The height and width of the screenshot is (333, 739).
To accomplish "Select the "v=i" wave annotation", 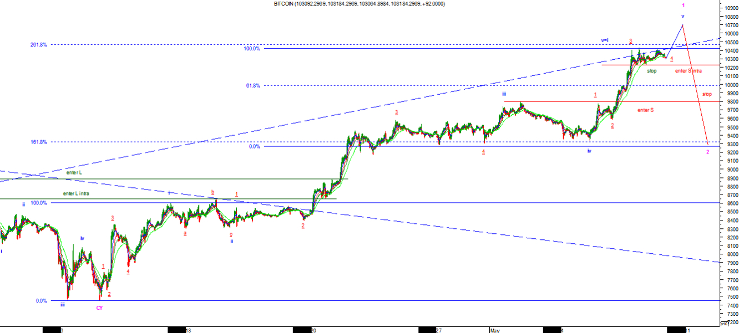I will click(x=605, y=40).
